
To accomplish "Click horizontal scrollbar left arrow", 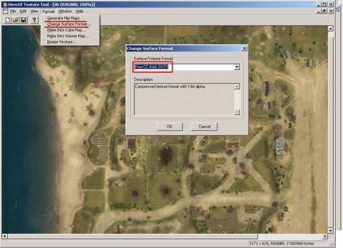I will pyautogui.click(x=5, y=236).
